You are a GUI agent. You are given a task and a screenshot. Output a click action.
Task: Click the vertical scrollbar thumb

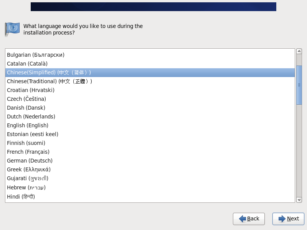coord(299,85)
